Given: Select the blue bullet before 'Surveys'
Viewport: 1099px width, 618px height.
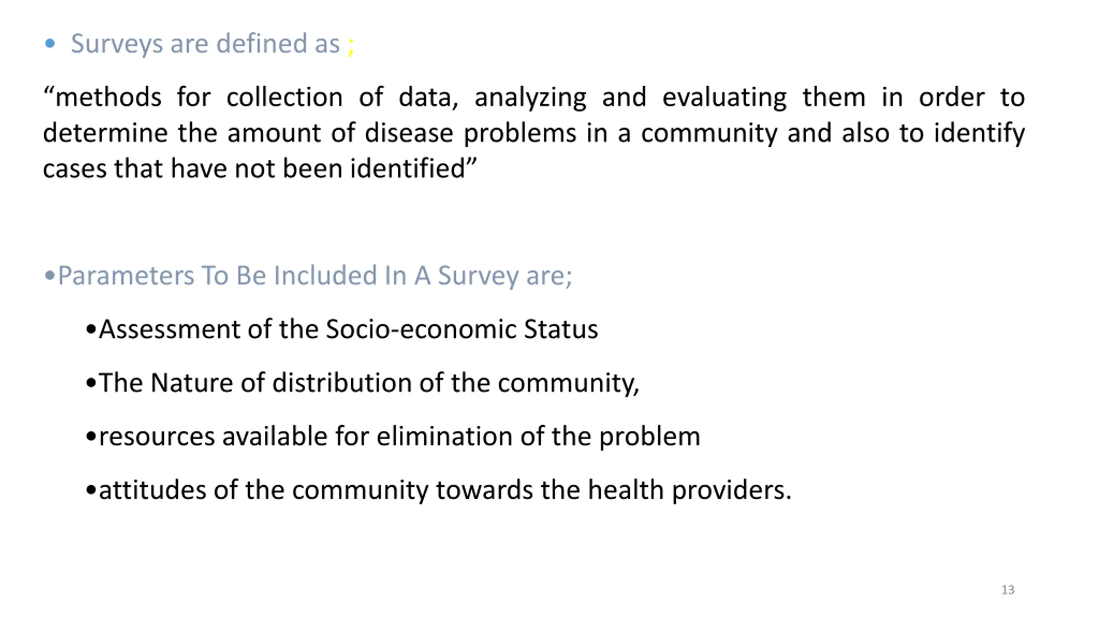Looking at the screenshot, I should (50, 43).
